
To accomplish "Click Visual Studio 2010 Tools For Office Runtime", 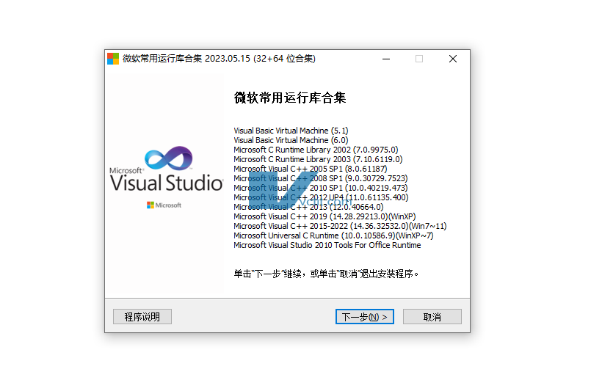I will click(327, 245).
